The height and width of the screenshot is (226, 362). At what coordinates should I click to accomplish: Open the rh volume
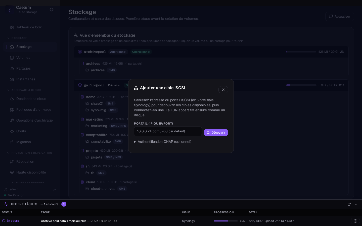[x=87, y=166]
